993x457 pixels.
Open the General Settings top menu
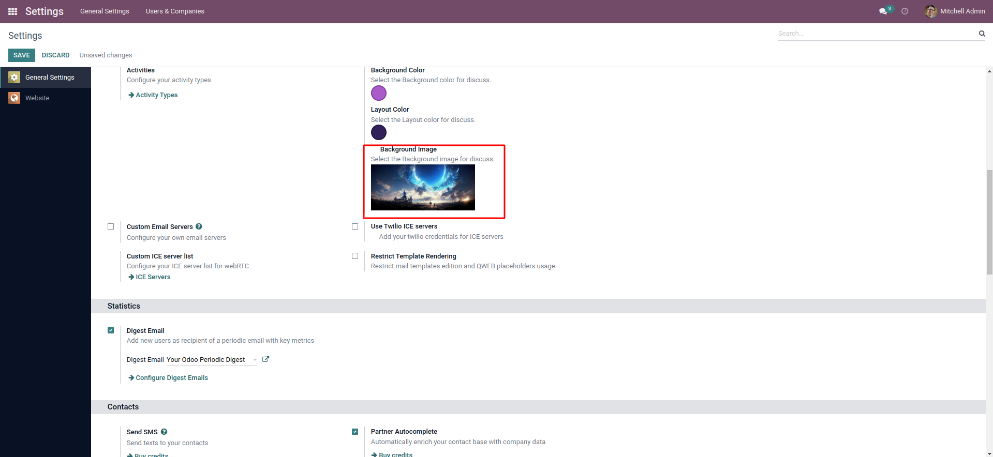(x=105, y=11)
